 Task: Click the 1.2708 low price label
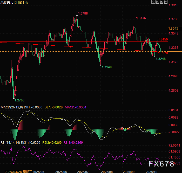[19, 100]
